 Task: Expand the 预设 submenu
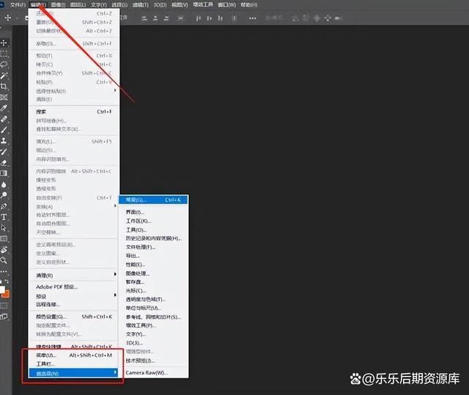click(73, 296)
